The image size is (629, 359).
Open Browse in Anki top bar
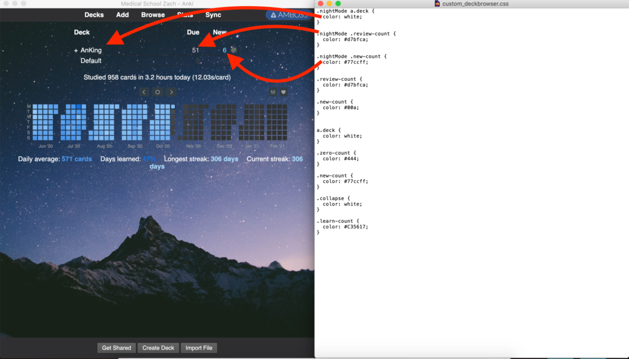[x=153, y=15]
